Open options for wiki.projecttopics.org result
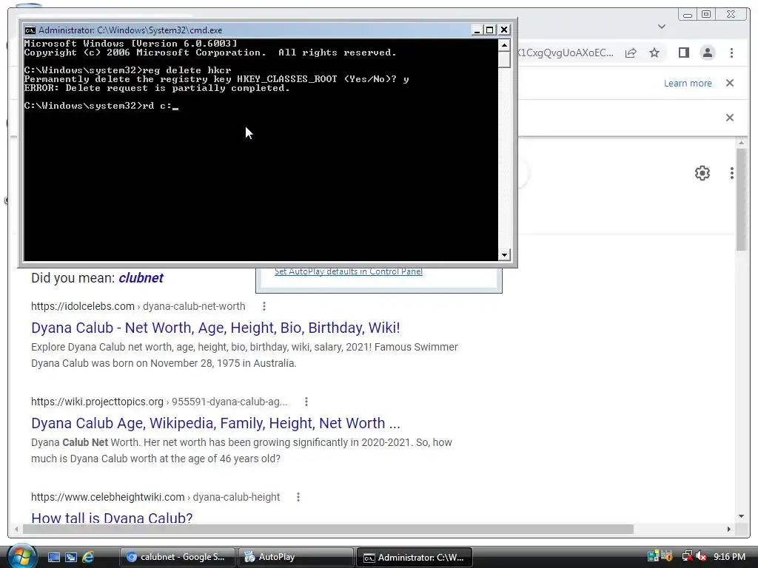 (x=306, y=402)
